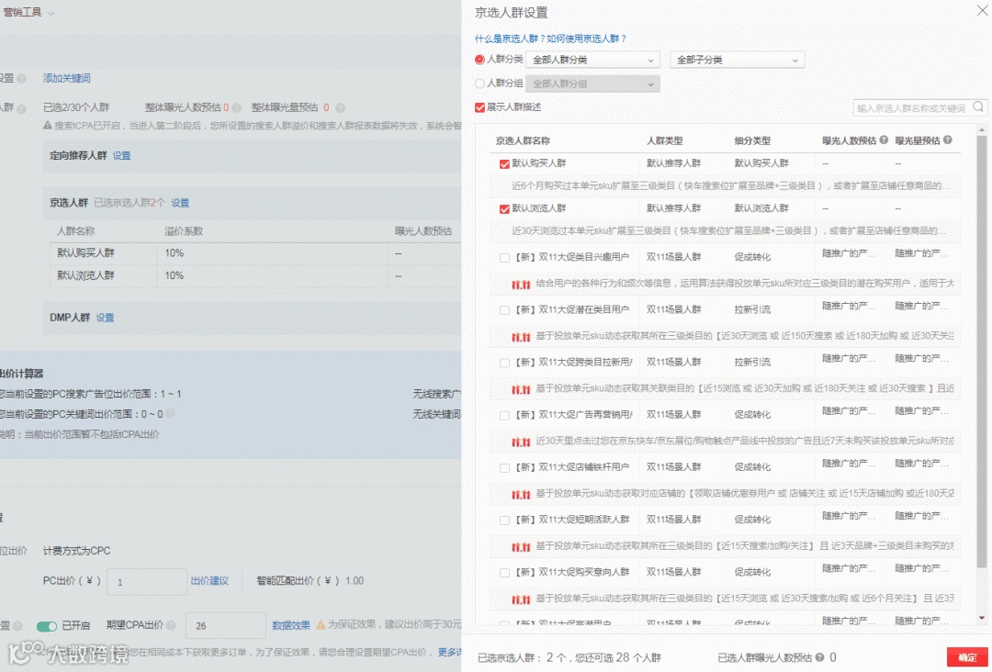Click help icon next to 整体曝光人数预估
The height and width of the screenshot is (672, 992).
(237, 107)
